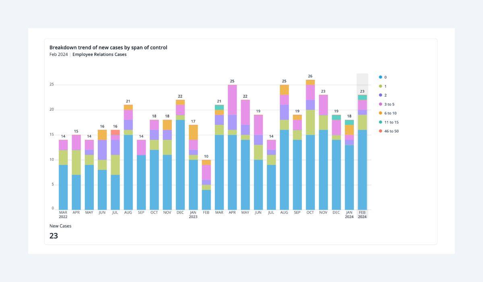483x282 pixels.
Task: Click the OCT 2023 bar labeled 26
Action: pos(310,145)
